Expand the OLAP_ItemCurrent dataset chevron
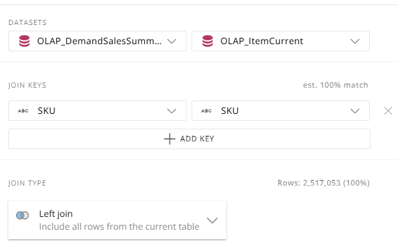This screenshot has width=398, height=247. 355,41
